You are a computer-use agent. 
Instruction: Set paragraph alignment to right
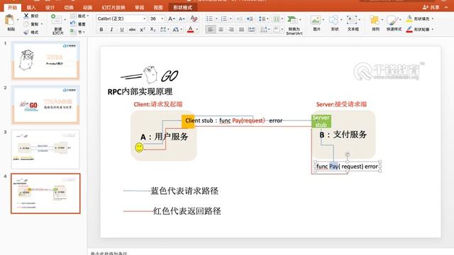[231, 30]
